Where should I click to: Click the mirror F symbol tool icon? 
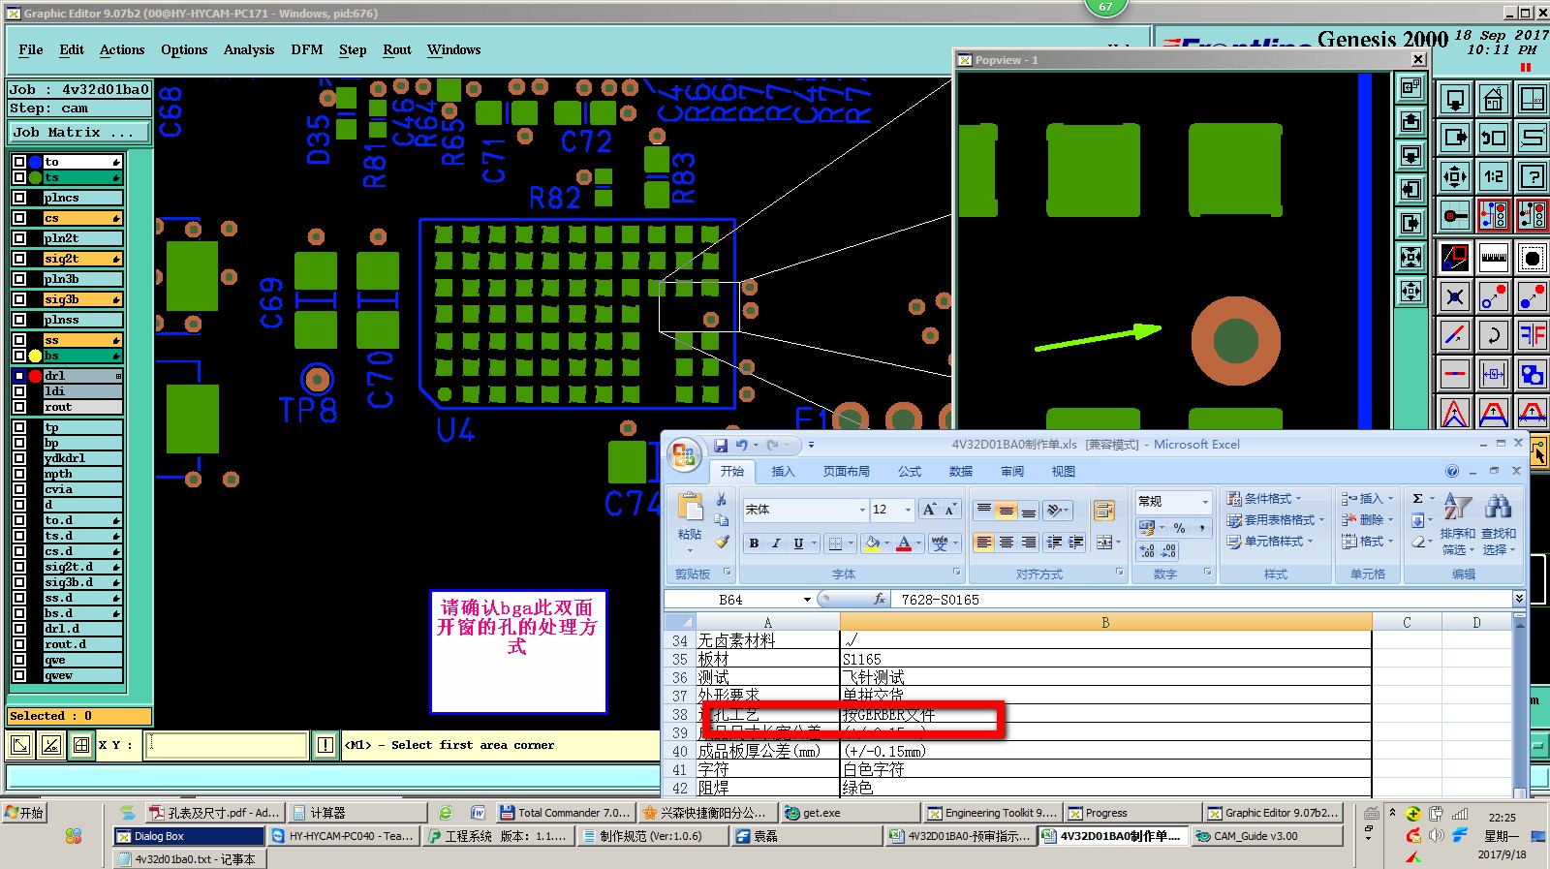(1532, 335)
